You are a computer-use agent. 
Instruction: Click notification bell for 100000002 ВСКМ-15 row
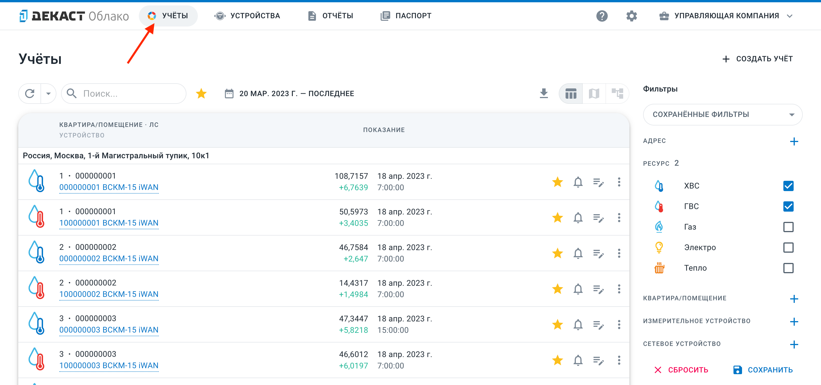tap(578, 289)
